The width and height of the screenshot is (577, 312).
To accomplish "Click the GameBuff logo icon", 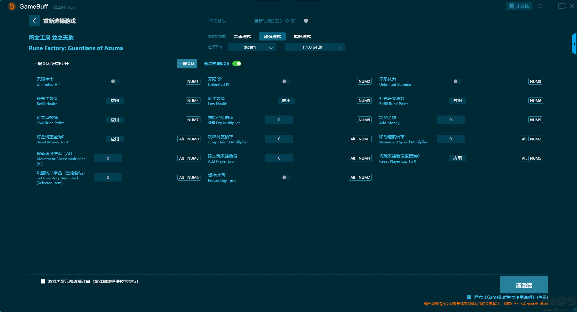I will point(12,6).
